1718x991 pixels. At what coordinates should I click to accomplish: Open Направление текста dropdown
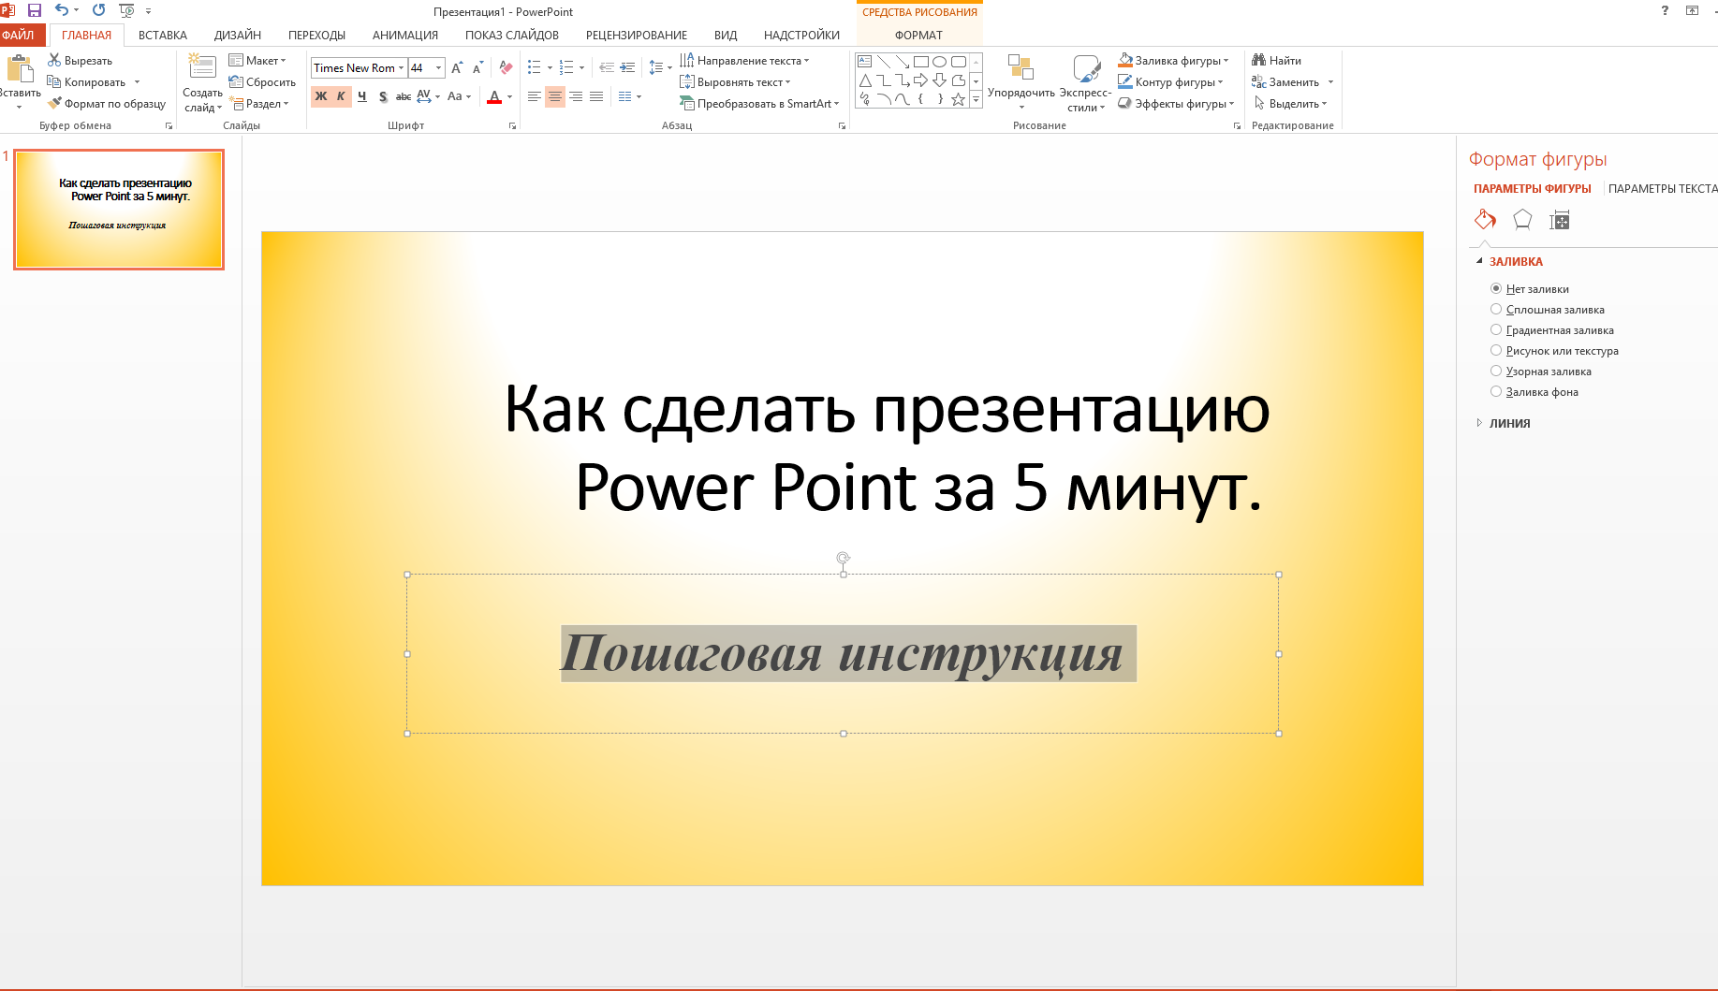[744, 61]
